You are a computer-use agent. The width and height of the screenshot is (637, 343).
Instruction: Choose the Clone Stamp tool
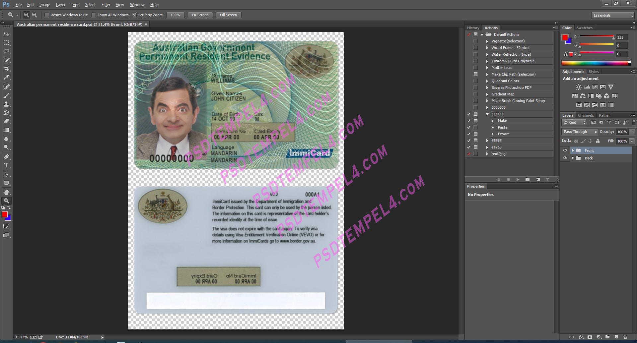click(6, 104)
